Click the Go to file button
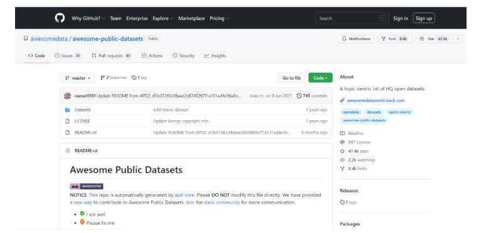491x233 pixels. tap(292, 78)
